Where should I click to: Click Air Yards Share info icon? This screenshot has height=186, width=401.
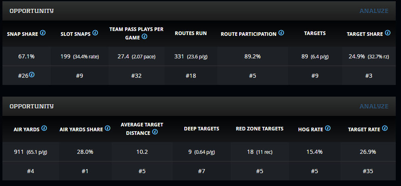(108, 128)
